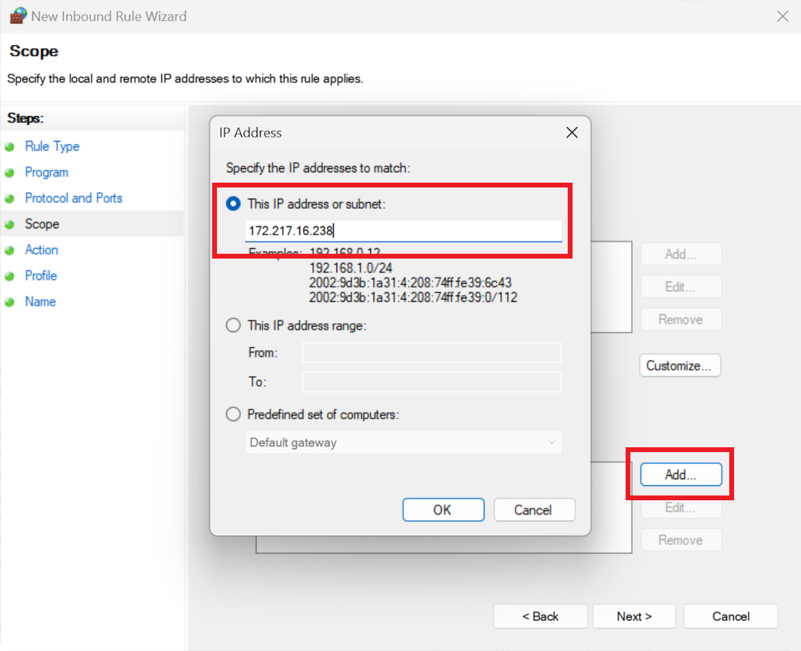Go to the Name step
Image resolution: width=801 pixels, height=651 pixels.
tap(40, 302)
